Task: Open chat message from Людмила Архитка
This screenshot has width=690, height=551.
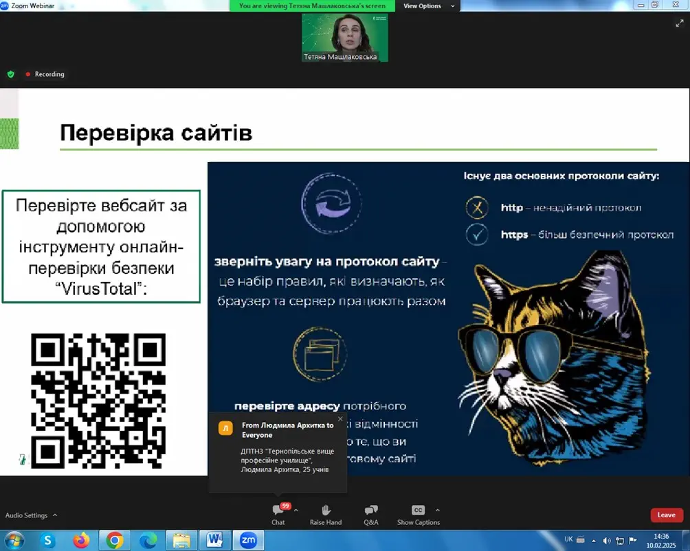Action: point(278,452)
